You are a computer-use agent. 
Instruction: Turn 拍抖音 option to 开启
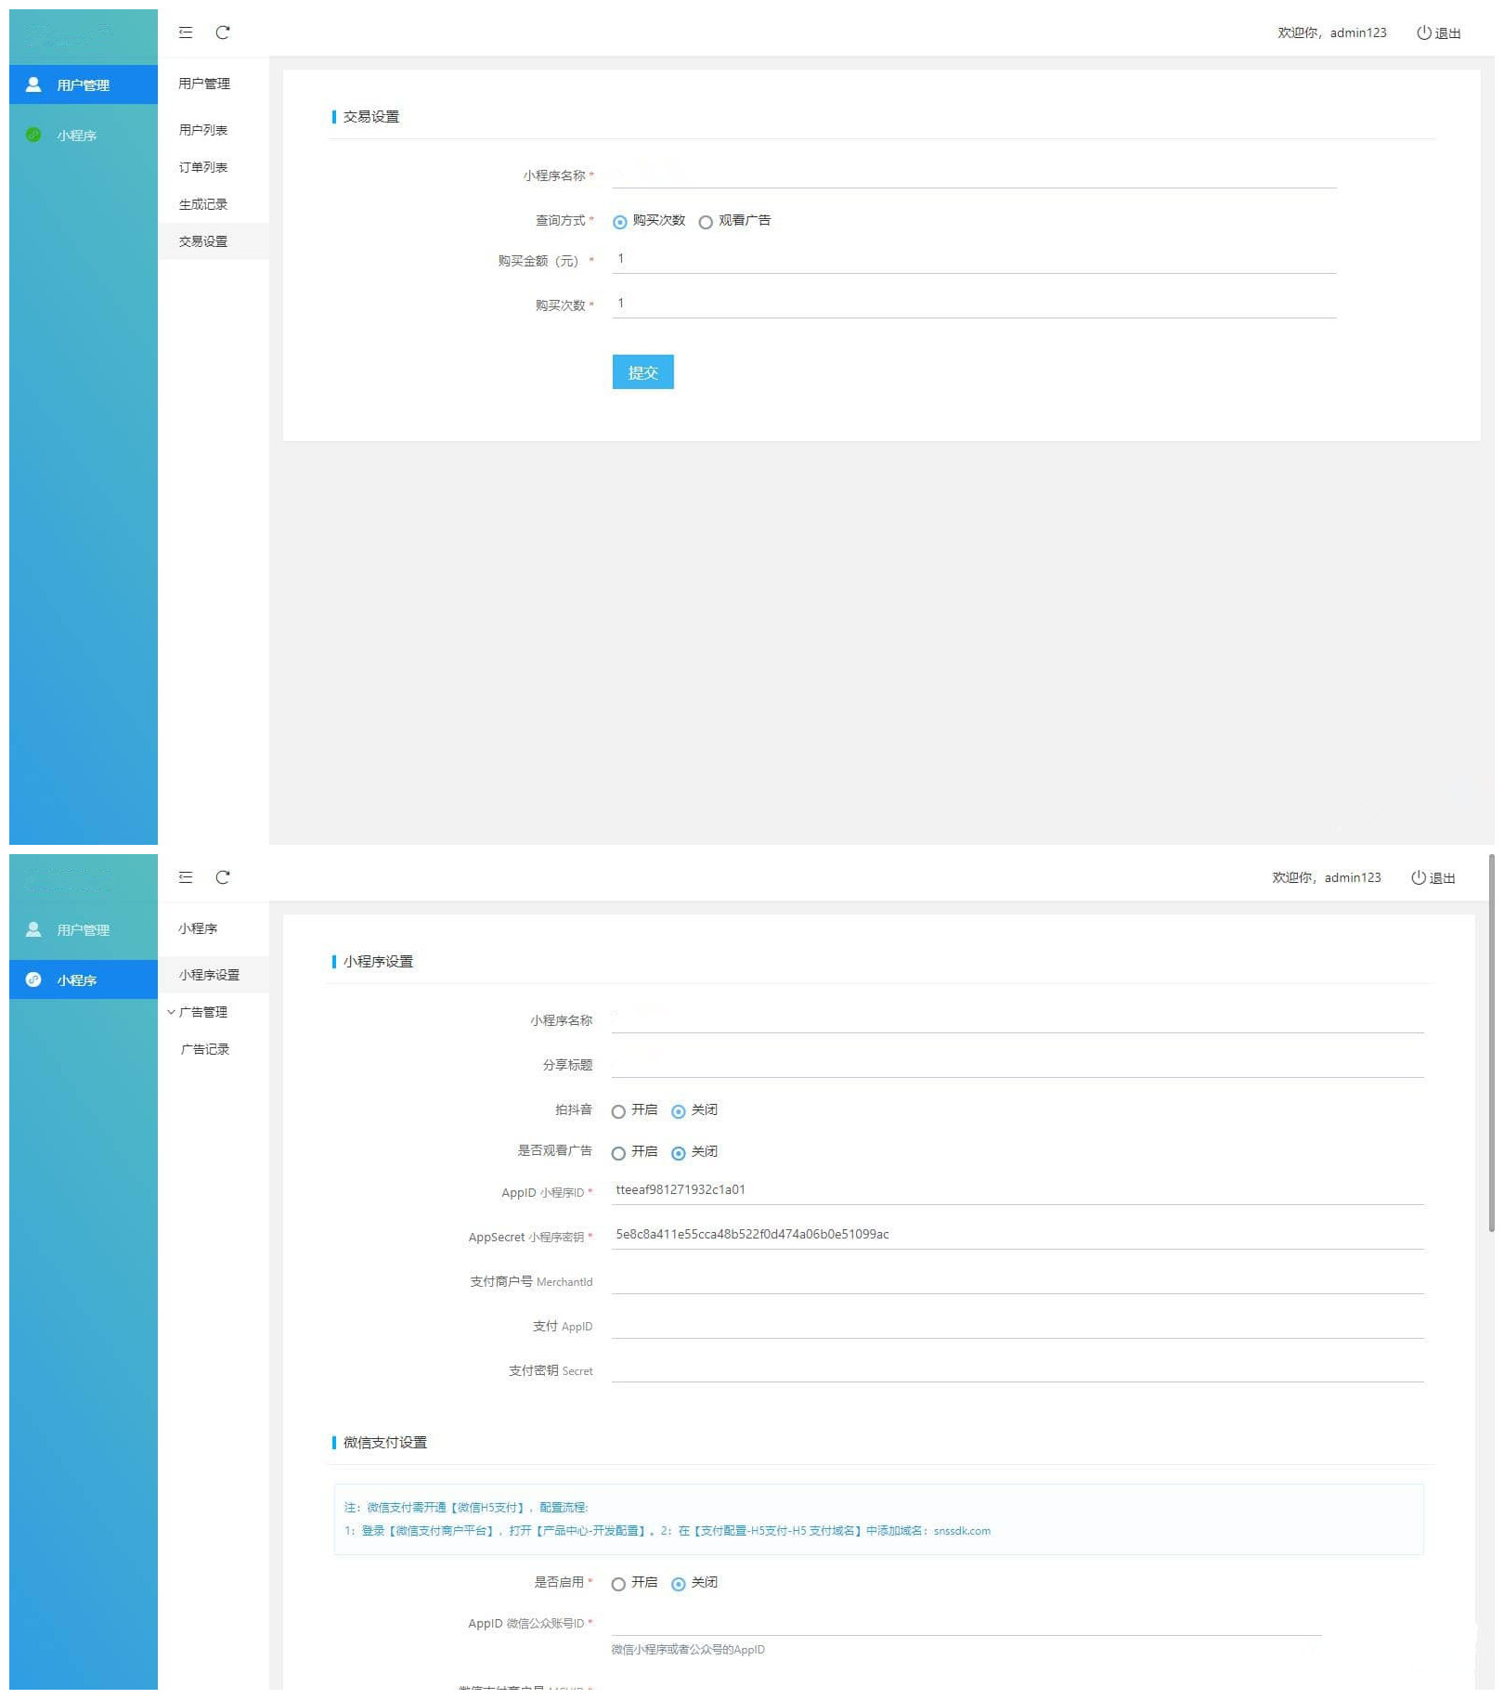click(x=618, y=1111)
